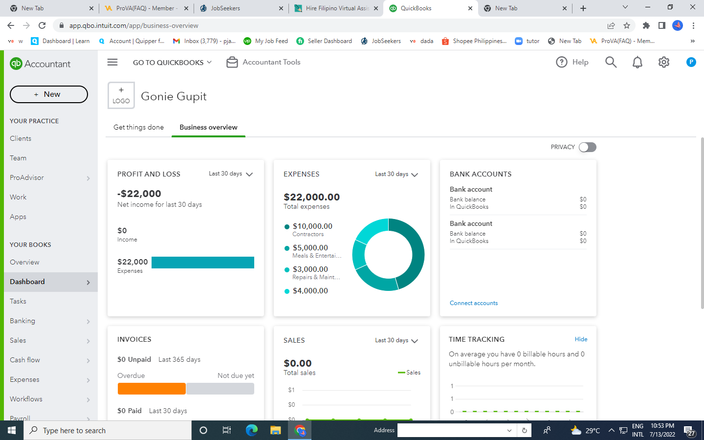Click the browser address bar URL

[133, 25]
